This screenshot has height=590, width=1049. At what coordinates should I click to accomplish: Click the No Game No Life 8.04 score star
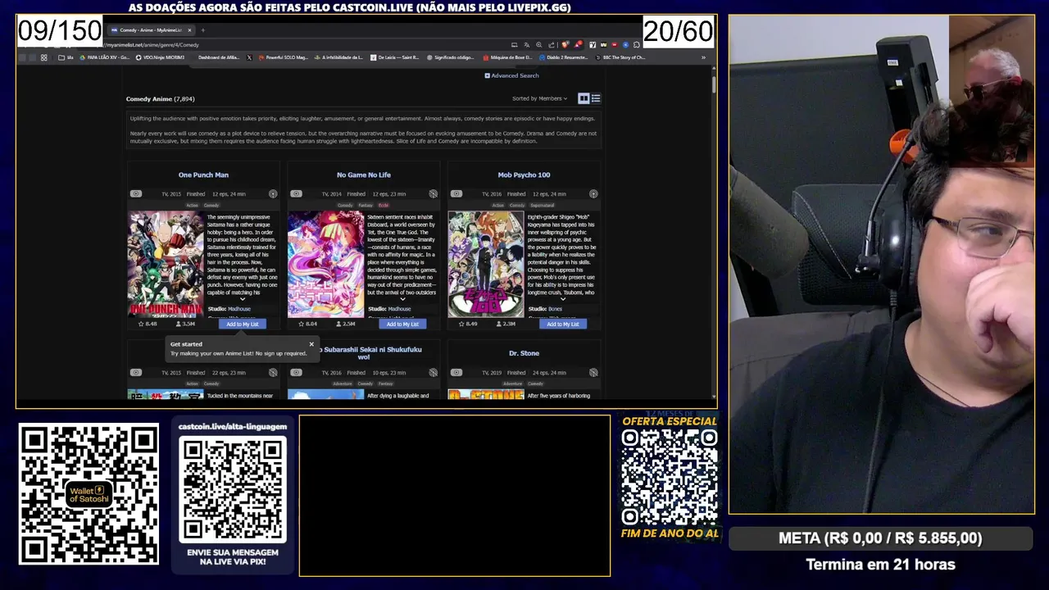coord(301,324)
